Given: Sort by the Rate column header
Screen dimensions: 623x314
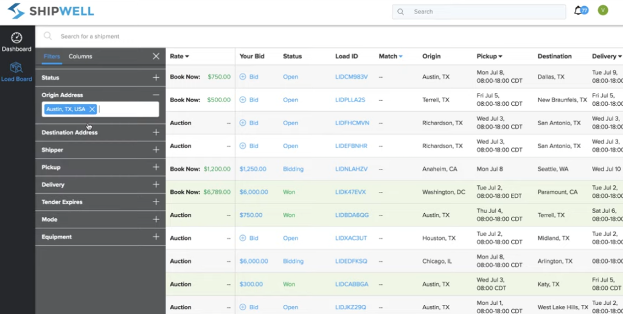Looking at the screenshot, I should point(179,56).
